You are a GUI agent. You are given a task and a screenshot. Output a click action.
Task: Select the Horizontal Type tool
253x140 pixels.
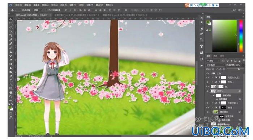tap(11, 80)
